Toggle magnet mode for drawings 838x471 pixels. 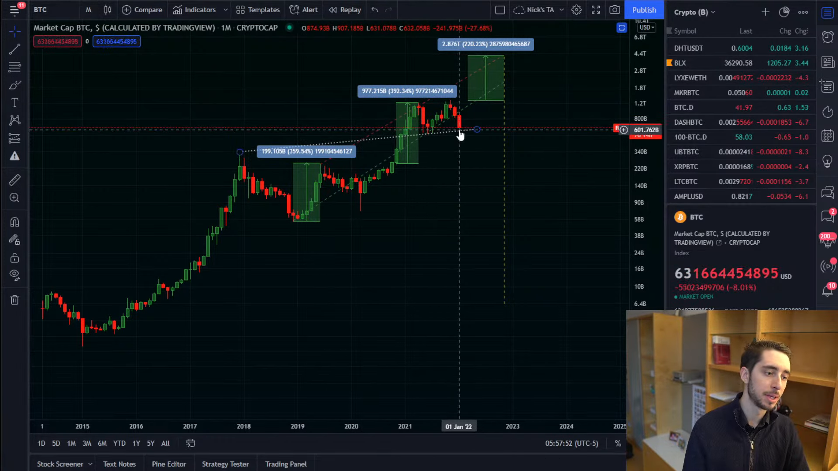(x=14, y=222)
